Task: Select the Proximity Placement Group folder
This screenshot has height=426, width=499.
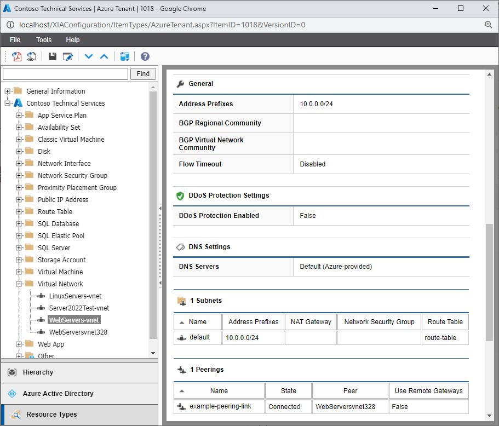Action: point(77,188)
